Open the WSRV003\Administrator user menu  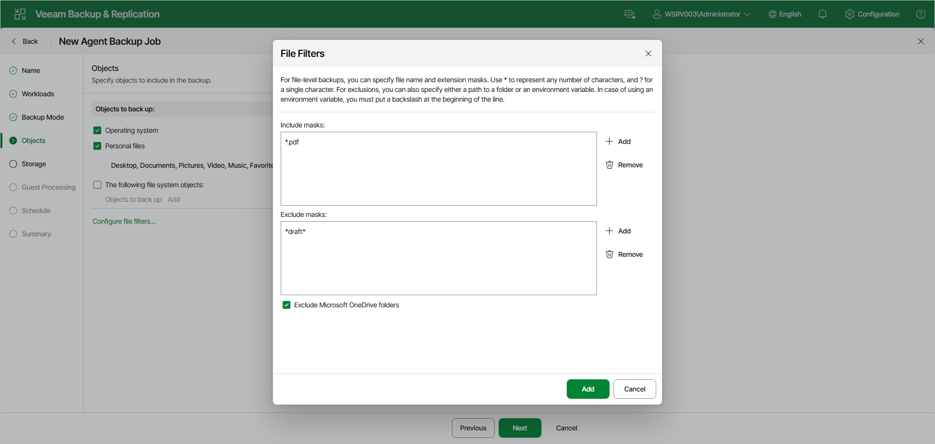[x=701, y=14]
